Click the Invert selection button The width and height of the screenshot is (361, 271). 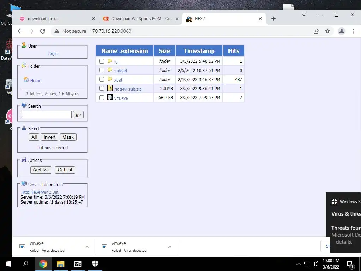tap(49, 137)
